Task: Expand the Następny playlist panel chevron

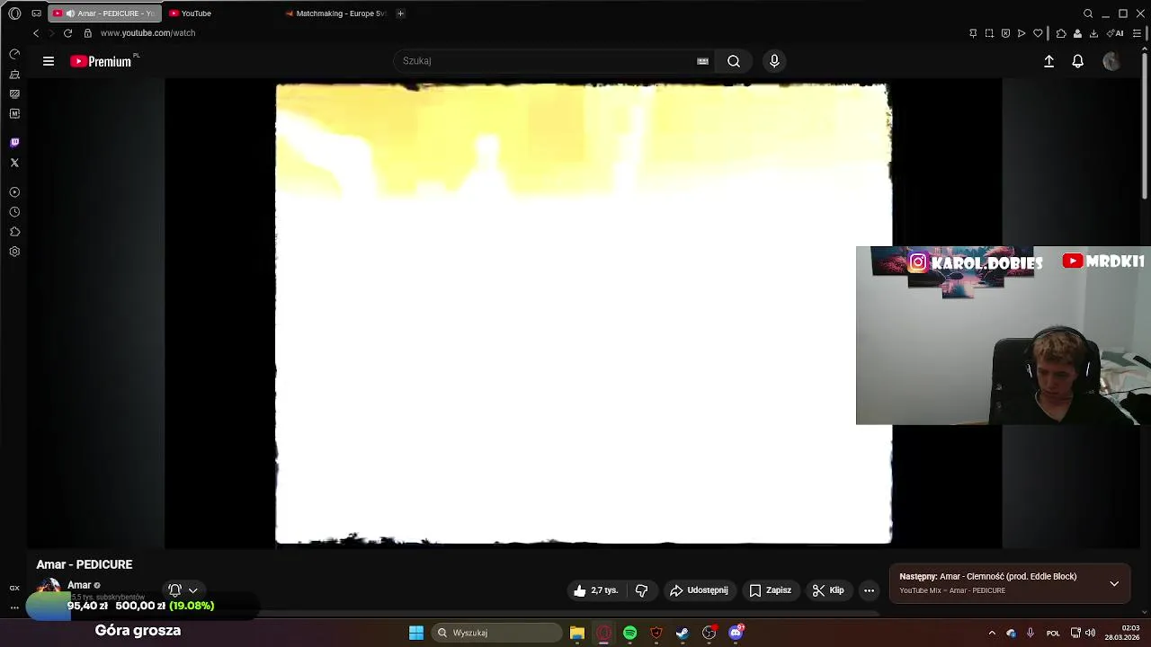Action: pos(1114,583)
